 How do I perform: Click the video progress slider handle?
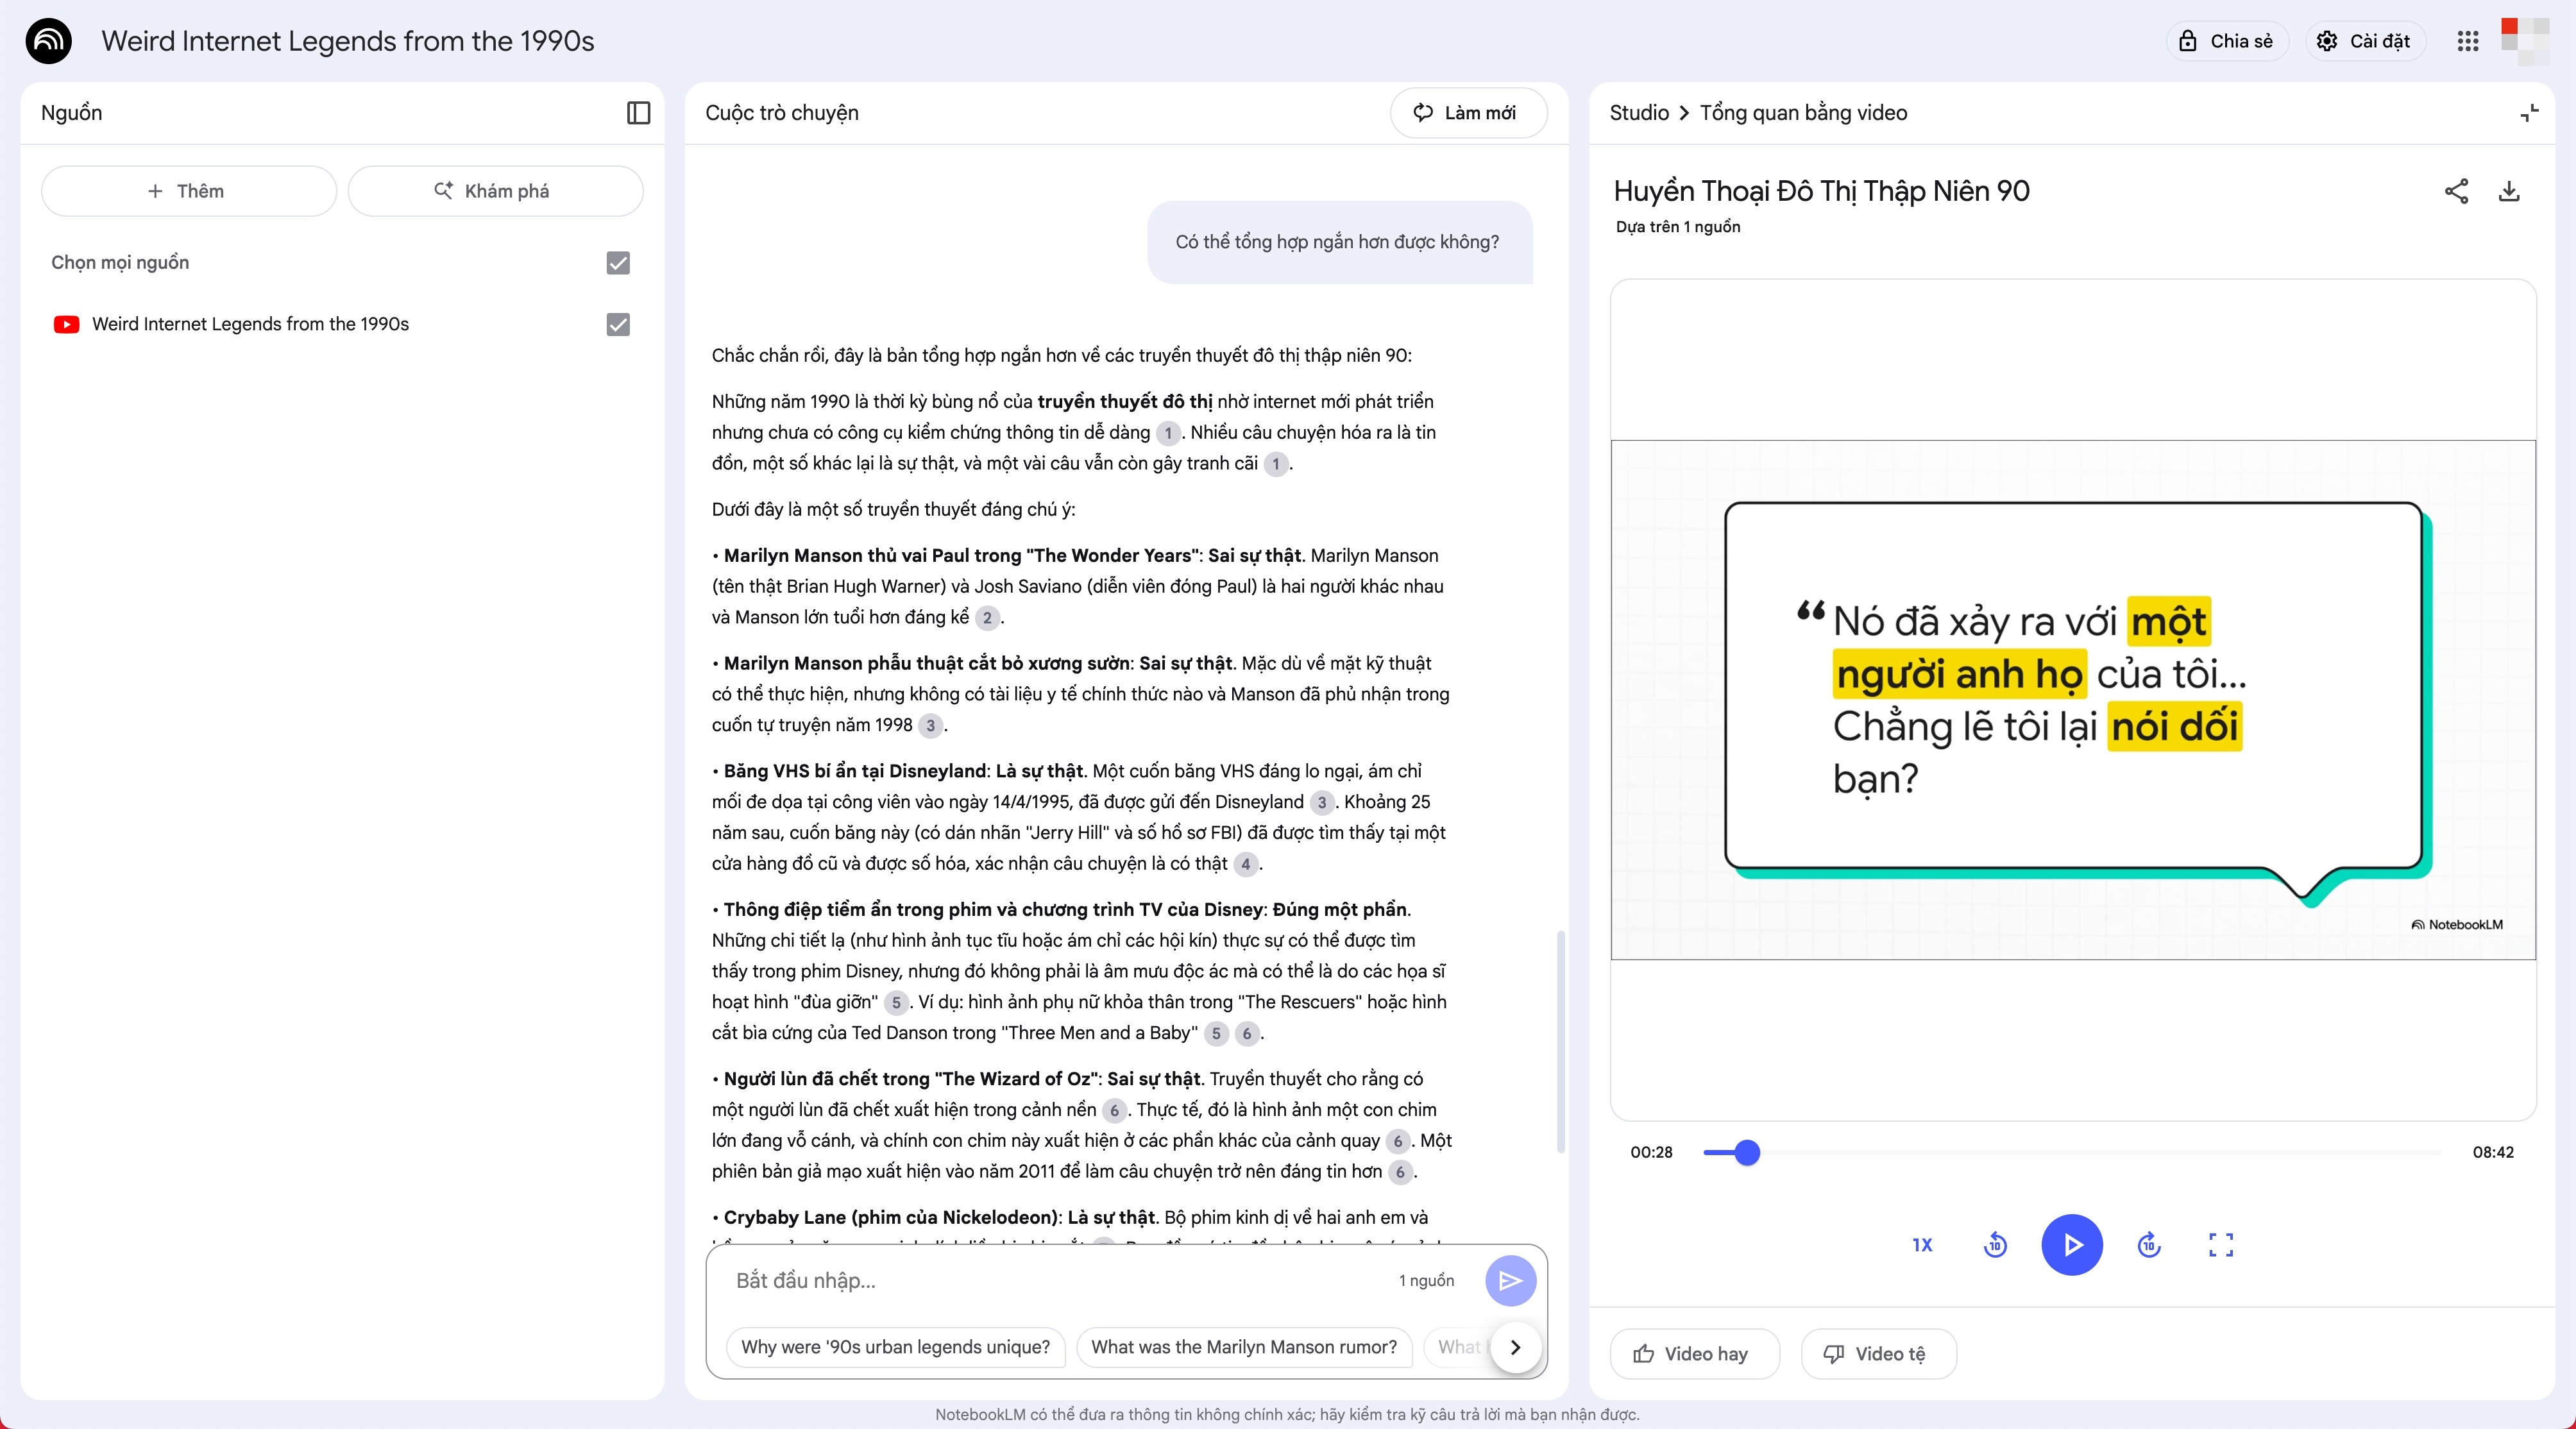click(x=1747, y=1152)
